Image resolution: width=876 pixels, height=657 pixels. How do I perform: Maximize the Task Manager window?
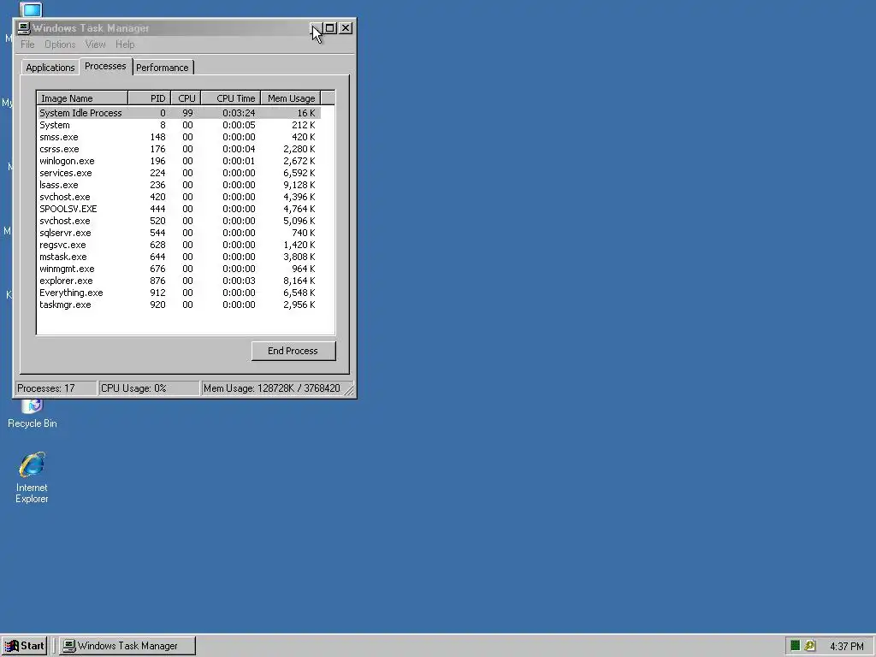[330, 28]
